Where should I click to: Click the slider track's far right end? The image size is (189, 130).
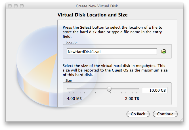138,89
